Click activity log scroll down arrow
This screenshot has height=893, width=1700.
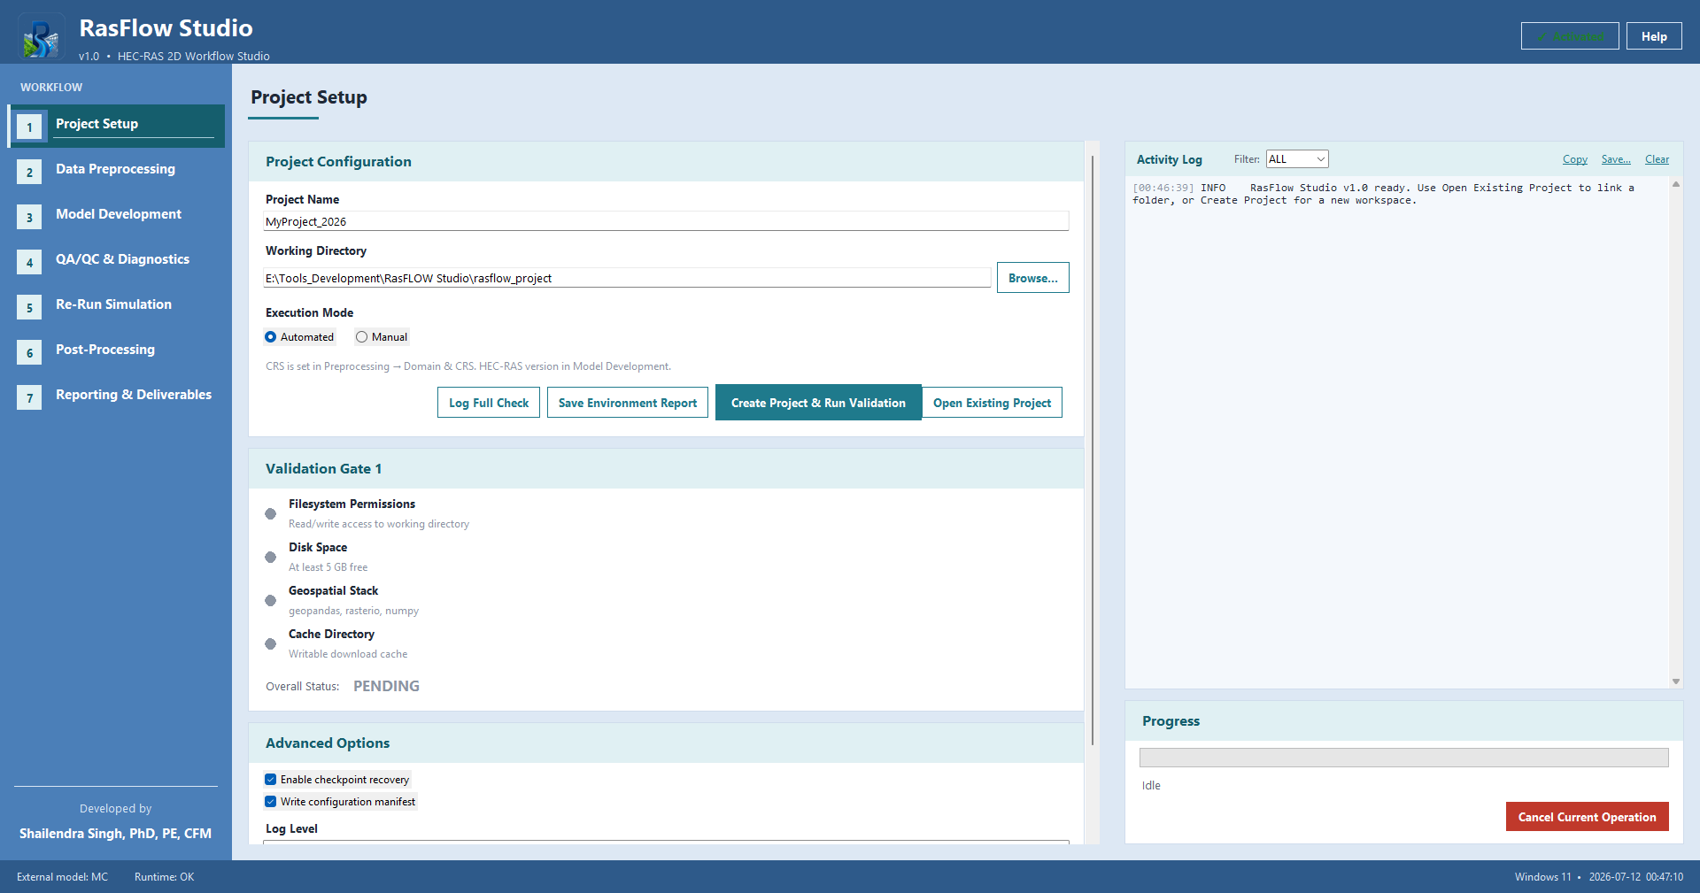pos(1676,681)
